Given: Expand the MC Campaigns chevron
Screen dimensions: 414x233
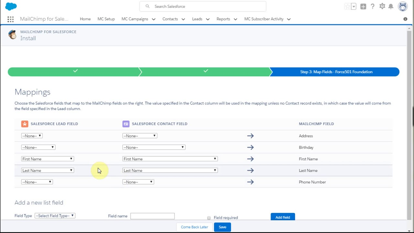Looking at the screenshot, I should pyautogui.click(x=154, y=19).
